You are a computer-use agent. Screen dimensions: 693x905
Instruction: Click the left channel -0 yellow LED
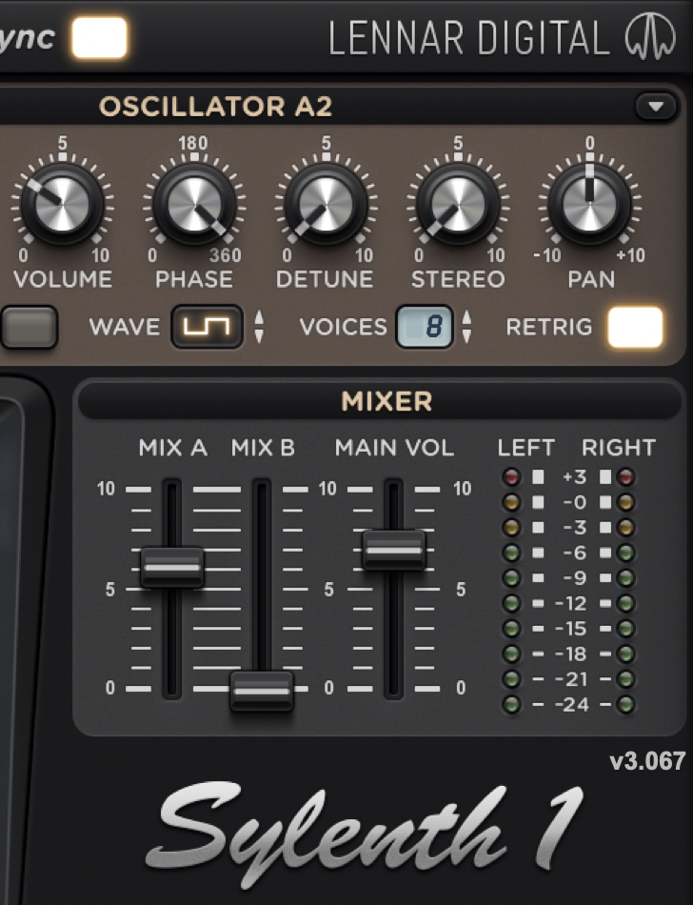[511, 502]
